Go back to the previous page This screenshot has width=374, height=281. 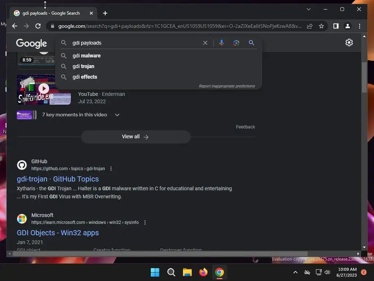15,26
